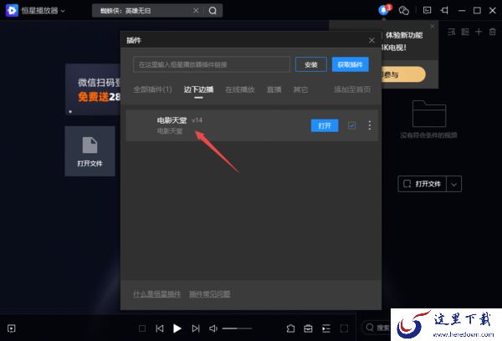
Task: Click the playlist view mode icon
Action: point(465,32)
